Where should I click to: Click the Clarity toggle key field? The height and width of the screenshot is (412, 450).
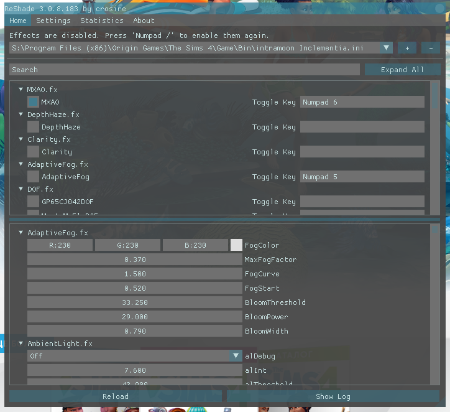pyautogui.click(x=362, y=152)
